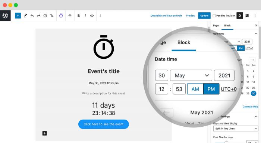Go to the next month using the calendar arrow
Image resolution: width=261 pixels, height=143 pixels.
(x=252, y=60)
